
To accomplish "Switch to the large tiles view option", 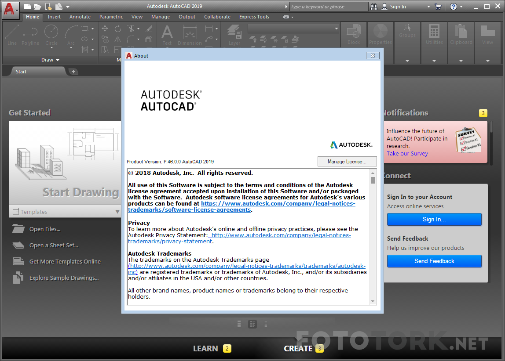I will coord(239,324).
